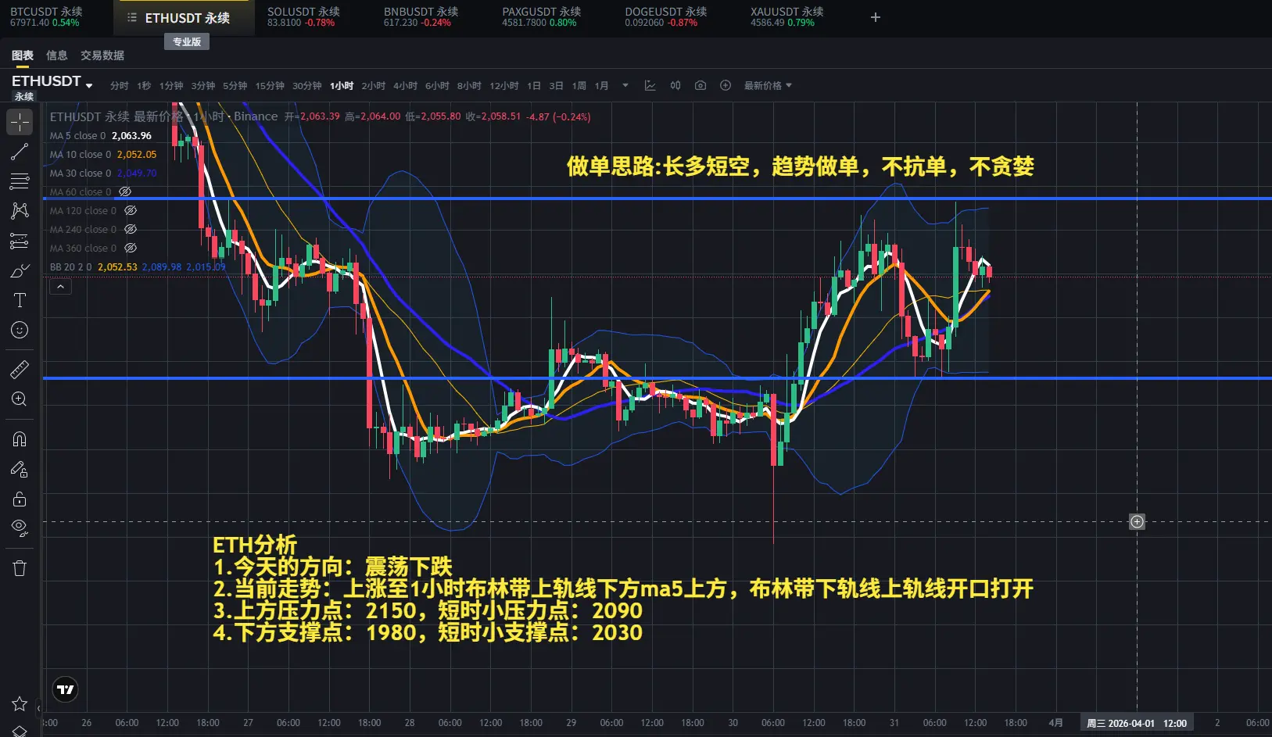
Task: Select the 15分钟 interval
Action: click(x=270, y=86)
